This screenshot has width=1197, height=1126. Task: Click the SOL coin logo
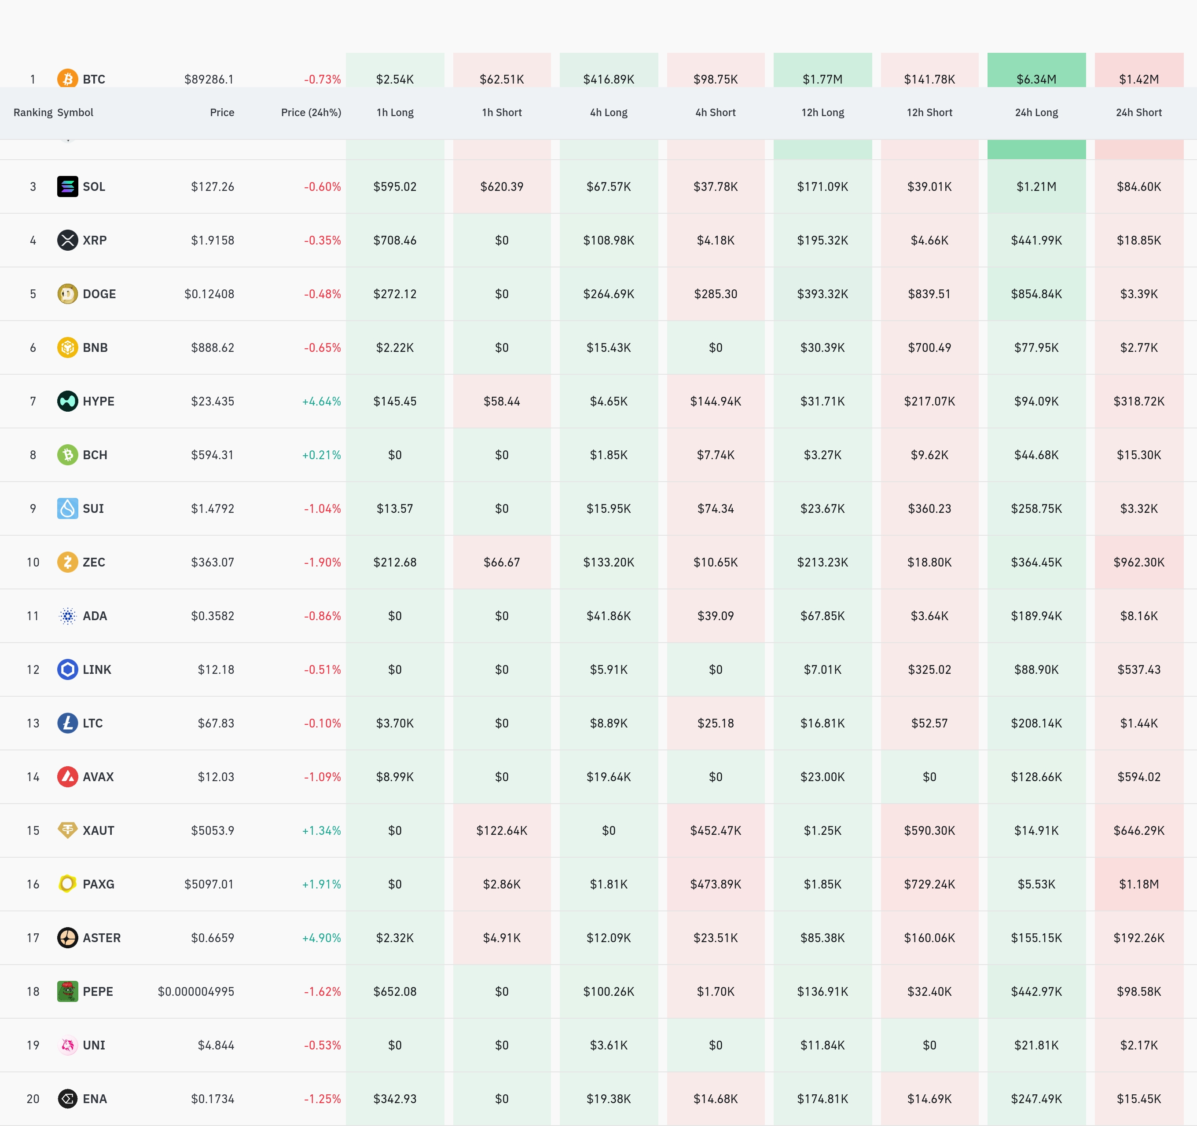[x=67, y=186]
